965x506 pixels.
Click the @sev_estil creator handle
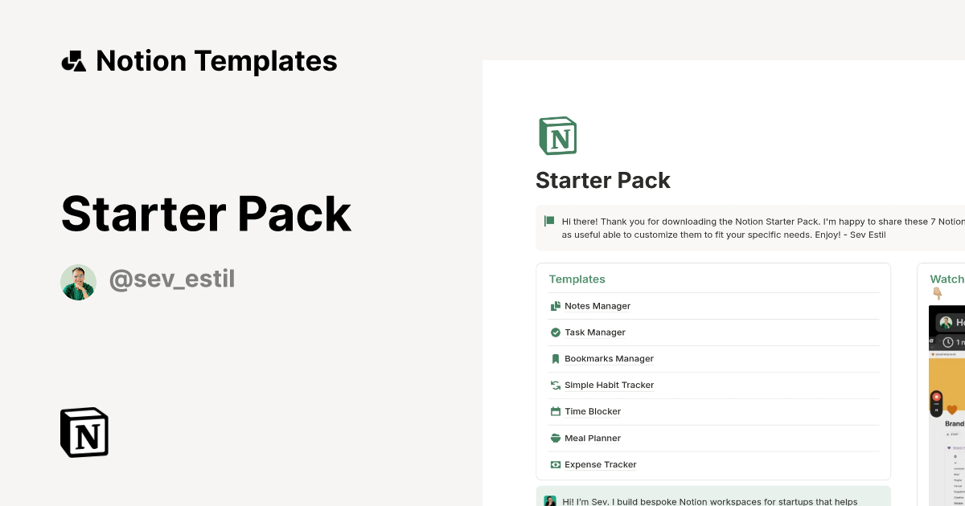click(x=171, y=279)
